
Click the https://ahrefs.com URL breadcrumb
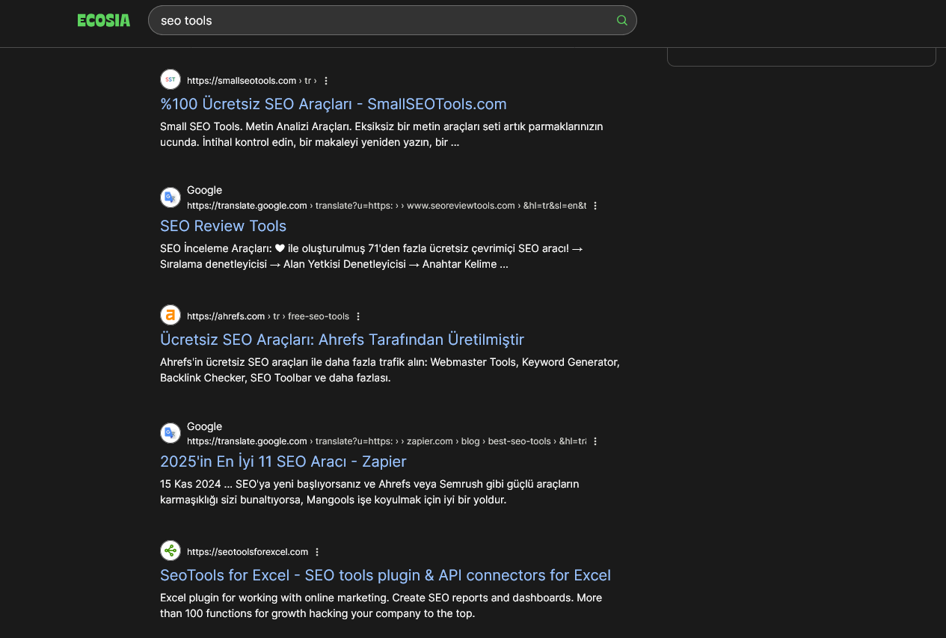[226, 316]
